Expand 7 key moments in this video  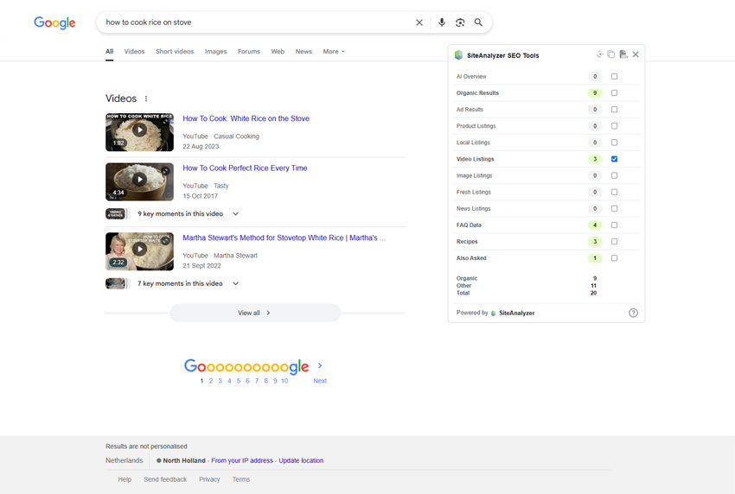[235, 283]
